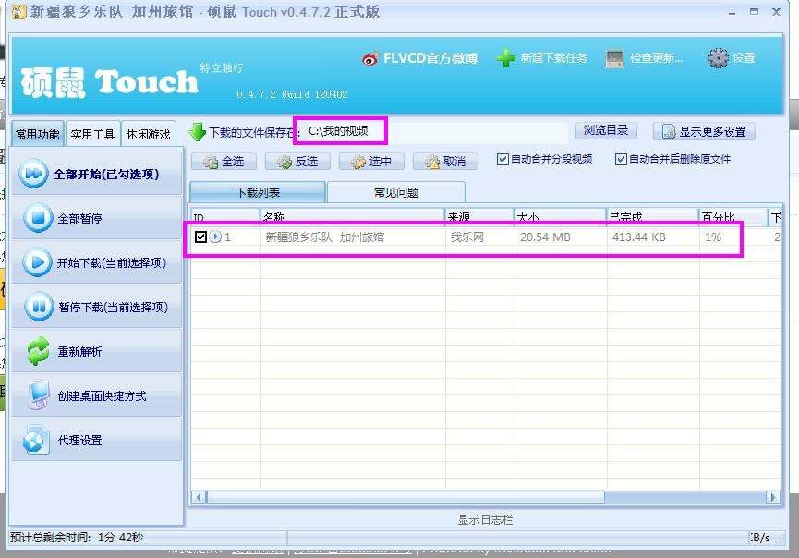799x558 pixels.
Task: Click the 全部开始(已勾选项) fast-forward icon
Action: coord(33,174)
